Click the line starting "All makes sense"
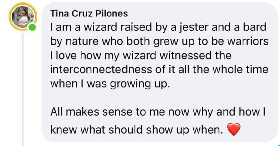 [x=159, y=112]
